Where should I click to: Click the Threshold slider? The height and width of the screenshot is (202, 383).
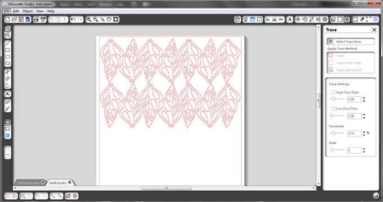pyautogui.click(x=337, y=133)
